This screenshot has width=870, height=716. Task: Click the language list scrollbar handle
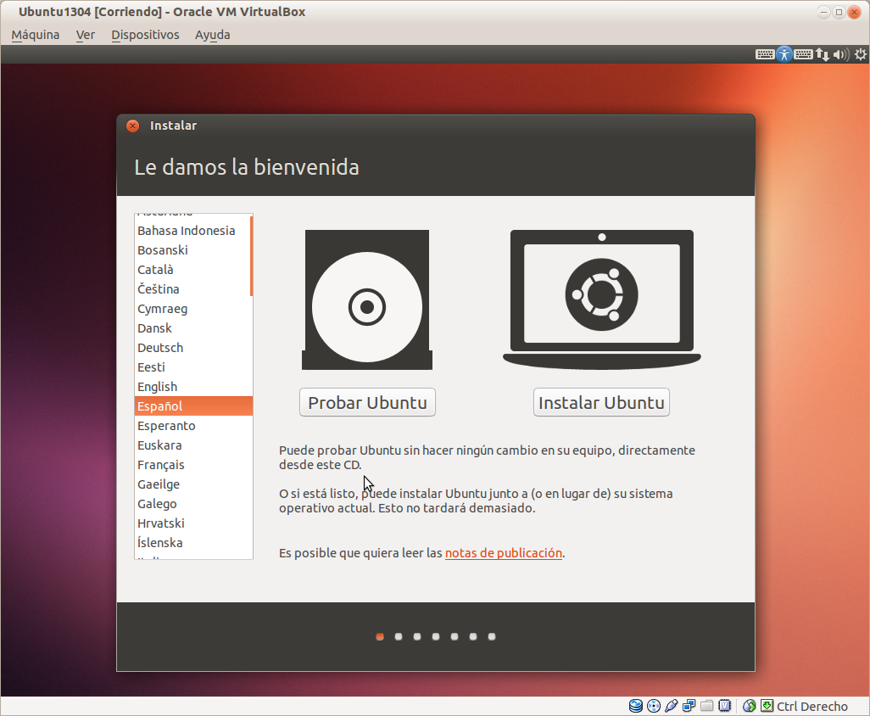click(x=251, y=255)
